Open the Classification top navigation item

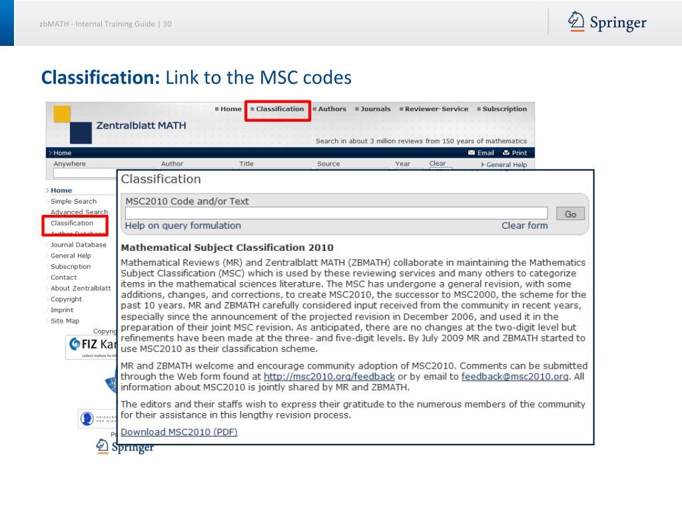(280, 109)
